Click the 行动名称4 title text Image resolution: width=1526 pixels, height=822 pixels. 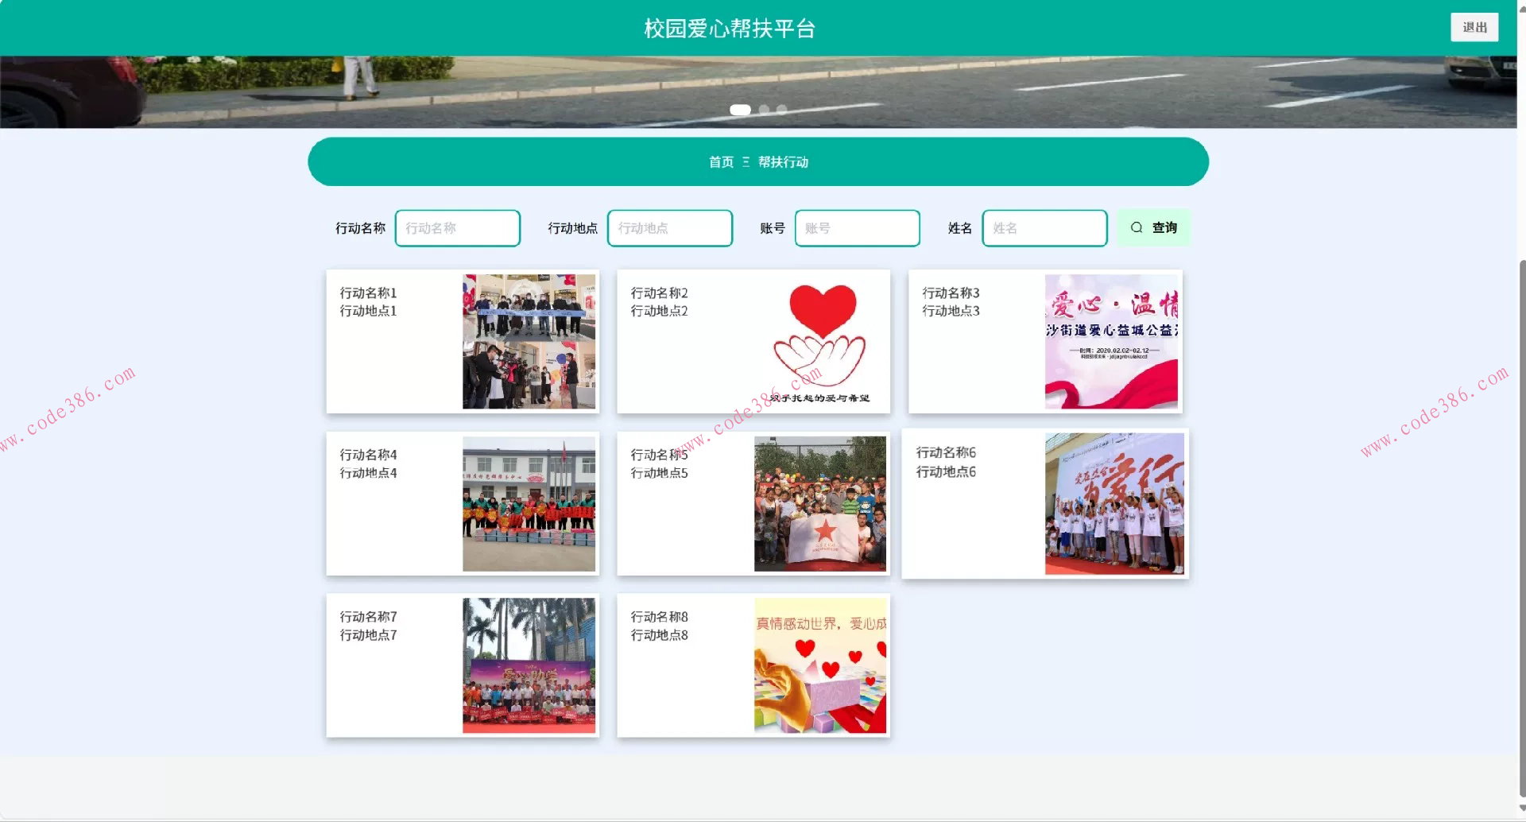coord(368,455)
